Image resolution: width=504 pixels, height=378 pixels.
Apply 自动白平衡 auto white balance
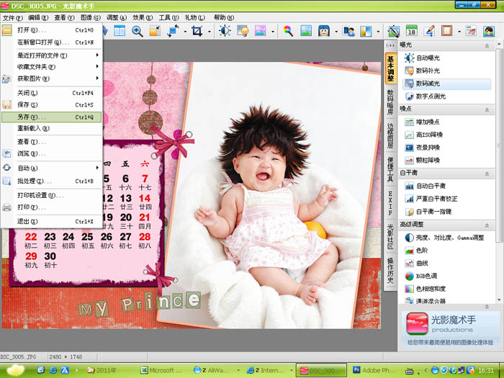(x=431, y=186)
